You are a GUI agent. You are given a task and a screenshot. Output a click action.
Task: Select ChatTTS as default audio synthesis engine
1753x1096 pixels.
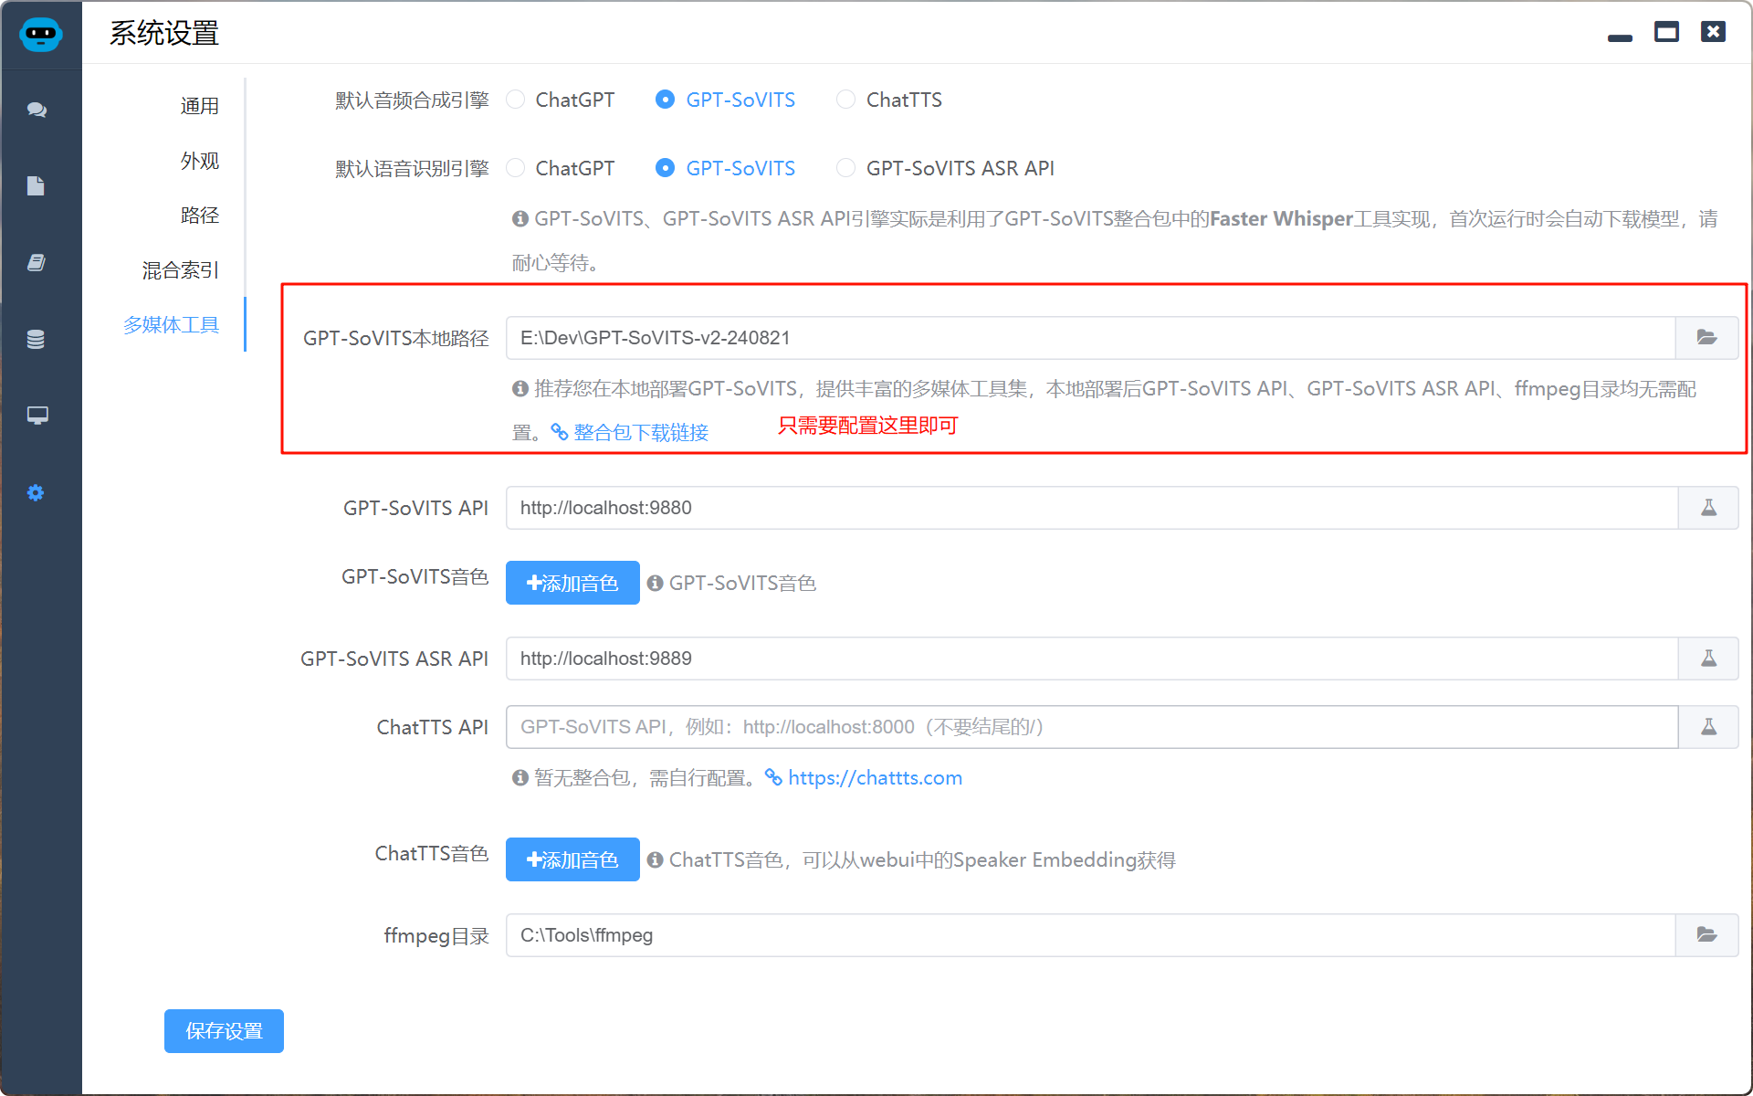[x=890, y=100]
